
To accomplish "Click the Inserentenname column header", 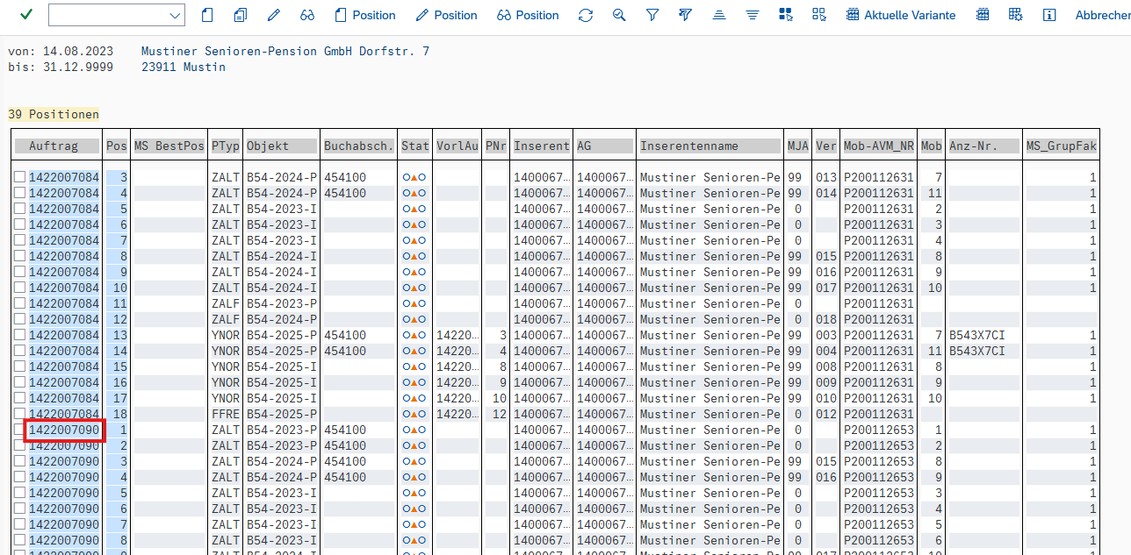I will coord(710,146).
